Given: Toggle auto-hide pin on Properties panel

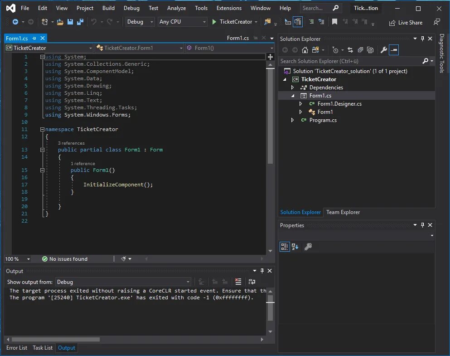Looking at the screenshot, I should pyautogui.click(x=422, y=225).
